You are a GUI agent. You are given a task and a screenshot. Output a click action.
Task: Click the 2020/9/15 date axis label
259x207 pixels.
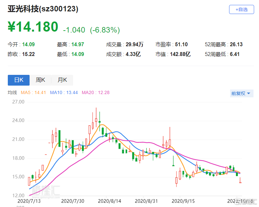pos(183,201)
